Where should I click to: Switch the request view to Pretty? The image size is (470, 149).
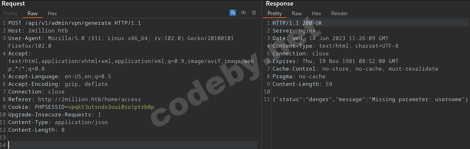tap(10, 13)
